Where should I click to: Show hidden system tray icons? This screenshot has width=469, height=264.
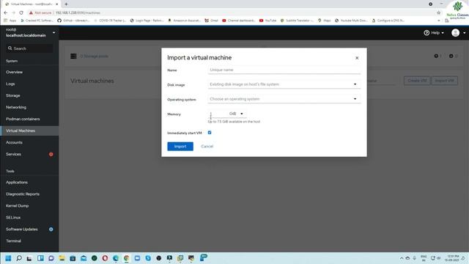click(x=402, y=258)
